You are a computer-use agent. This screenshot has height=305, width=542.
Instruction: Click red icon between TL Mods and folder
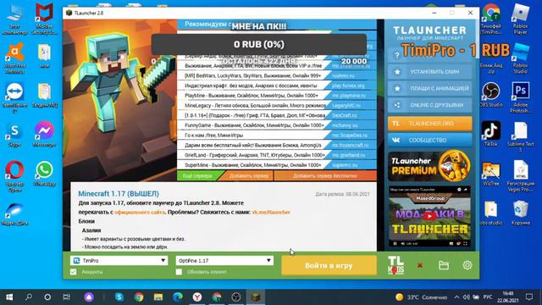[x=420, y=265]
